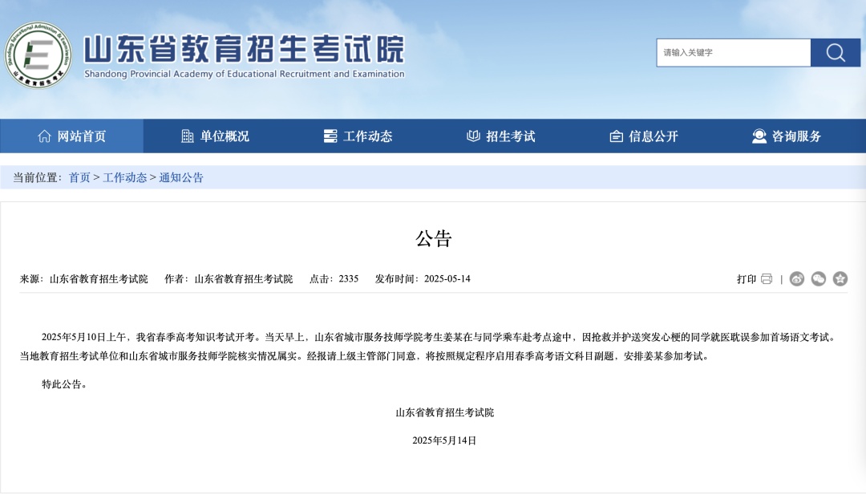Click the 公告 article heading
Screen dimensions: 866x495
[x=433, y=238]
